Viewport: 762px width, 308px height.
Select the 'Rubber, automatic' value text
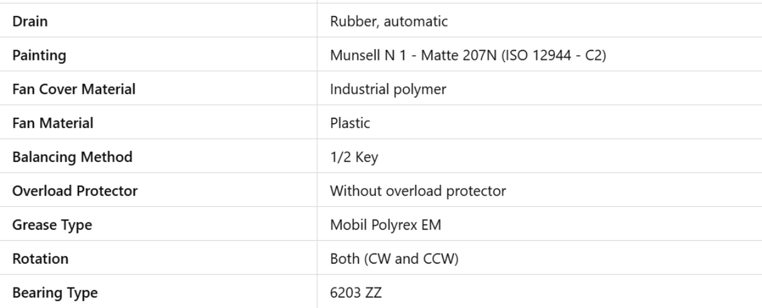coord(389,21)
